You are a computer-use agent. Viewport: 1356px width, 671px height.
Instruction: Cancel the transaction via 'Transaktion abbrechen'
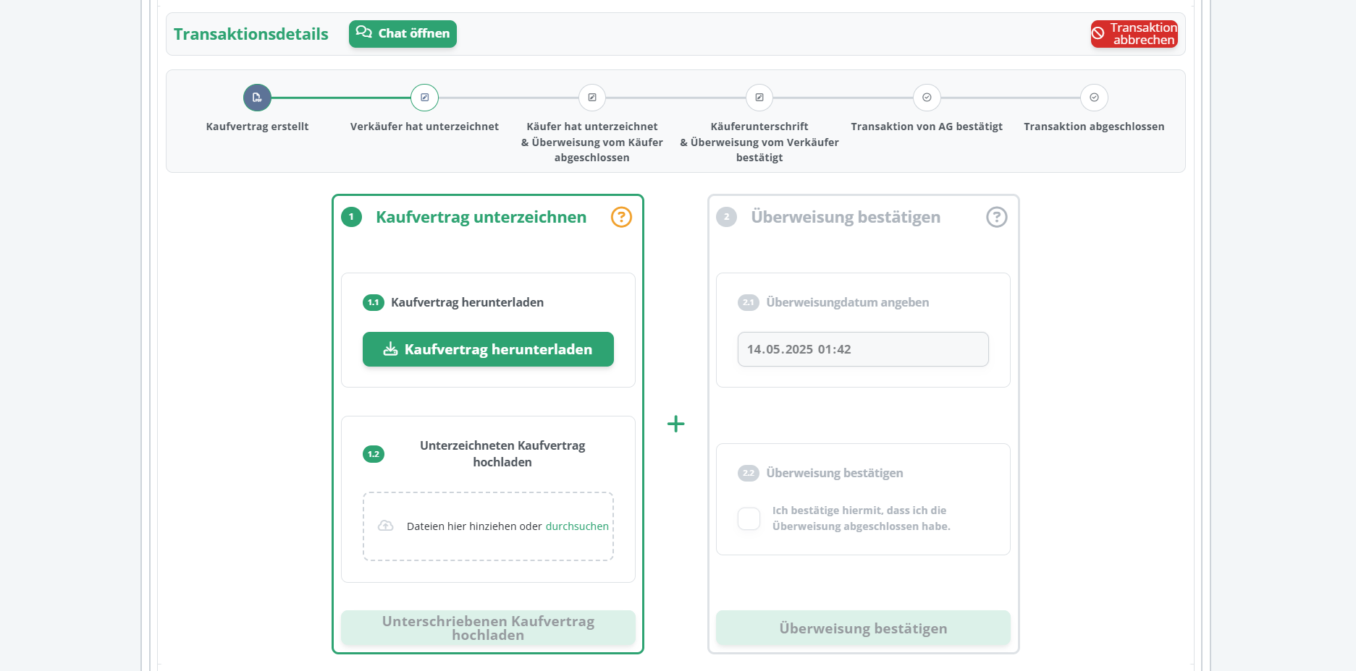click(1134, 34)
